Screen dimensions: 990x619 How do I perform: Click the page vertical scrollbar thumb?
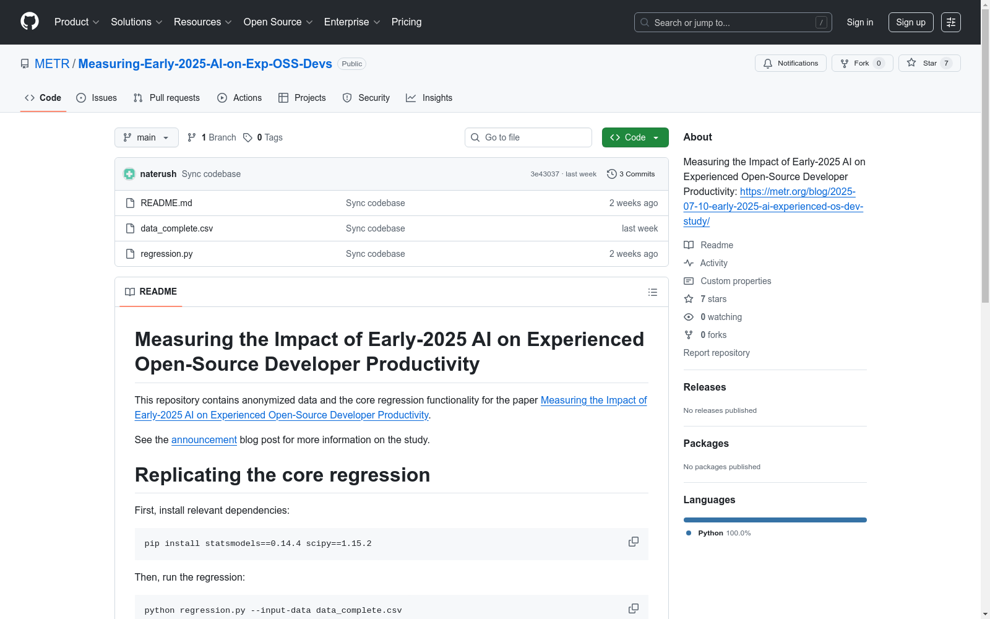[x=985, y=155]
